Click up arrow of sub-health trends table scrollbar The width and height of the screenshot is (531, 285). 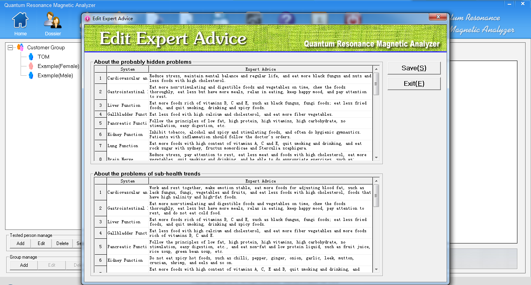(x=376, y=181)
